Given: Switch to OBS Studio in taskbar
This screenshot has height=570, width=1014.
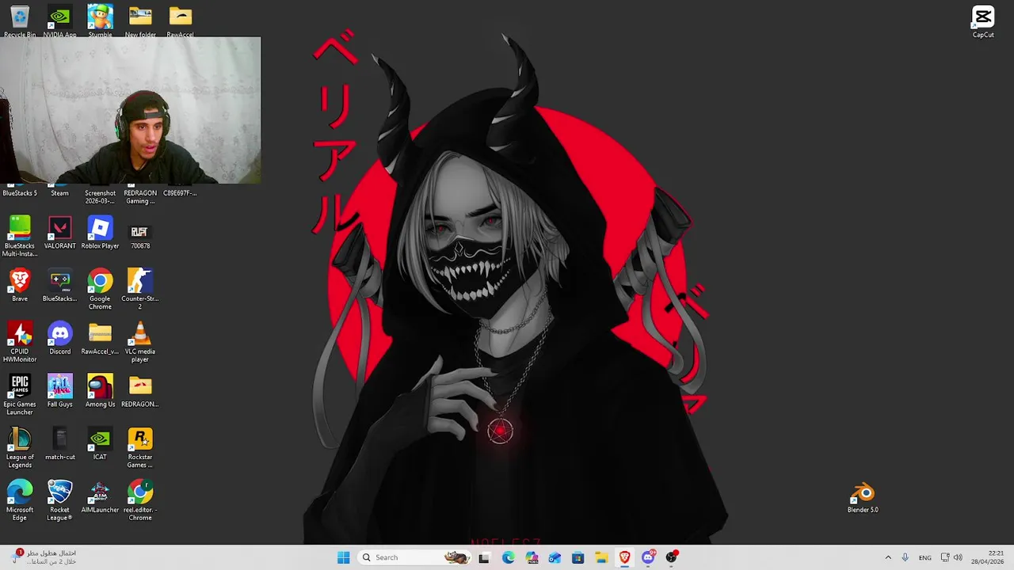Looking at the screenshot, I should (x=671, y=557).
